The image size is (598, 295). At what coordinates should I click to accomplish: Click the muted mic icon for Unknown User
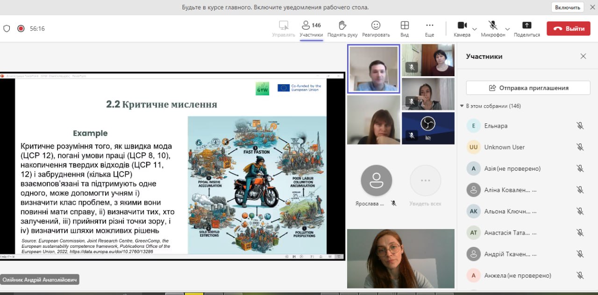click(x=580, y=147)
